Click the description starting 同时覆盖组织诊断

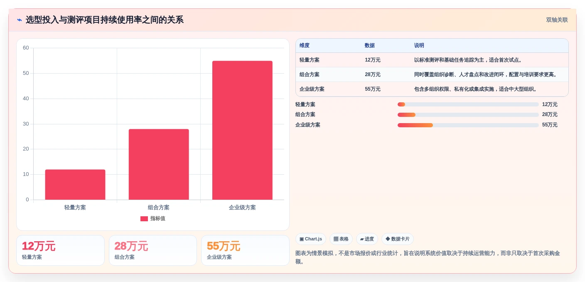tap(485, 74)
